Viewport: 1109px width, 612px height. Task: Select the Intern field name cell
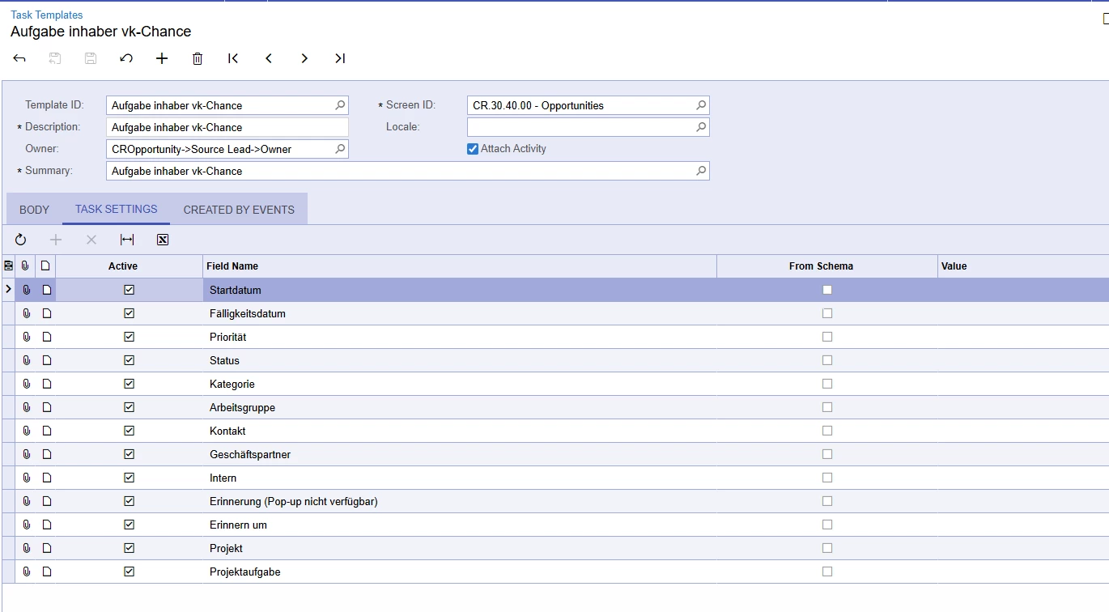pyautogui.click(x=460, y=478)
